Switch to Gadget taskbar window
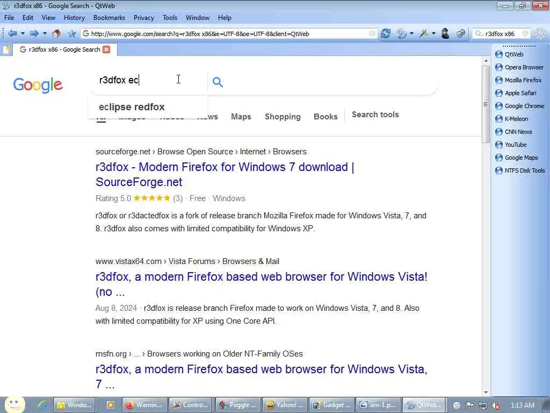The image size is (550, 413). point(331,405)
